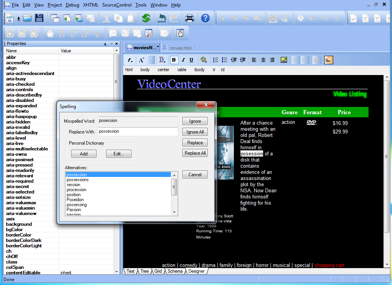Click the numbered list icon
Screen dimensions: 392x285
click(x=216, y=60)
